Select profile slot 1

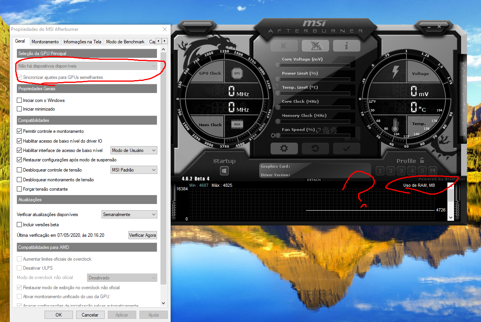[x=380, y=171]
